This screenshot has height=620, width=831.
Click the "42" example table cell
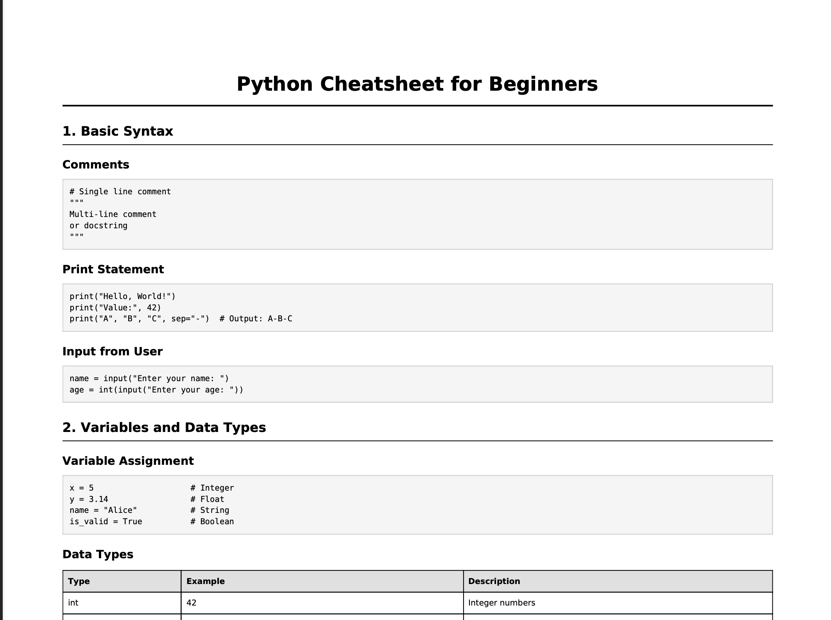coord(322,603)
